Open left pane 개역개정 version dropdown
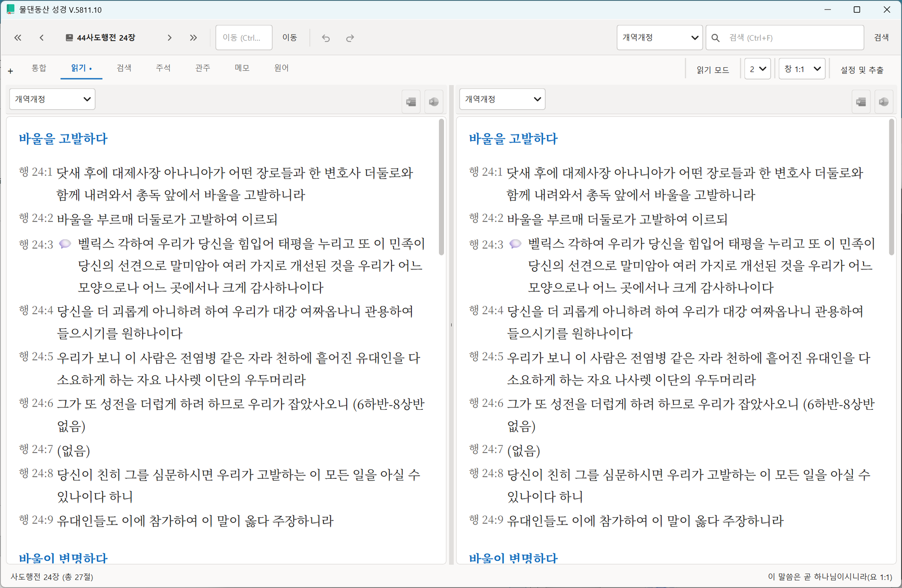This screenshot has width=902, height=588. click(x=52, y=99)
